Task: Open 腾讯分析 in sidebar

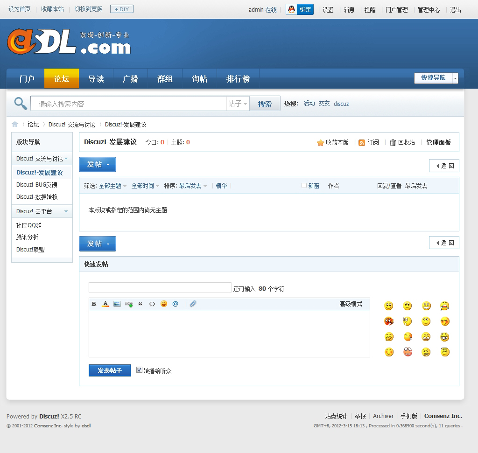Action: (x=28, y=237)
